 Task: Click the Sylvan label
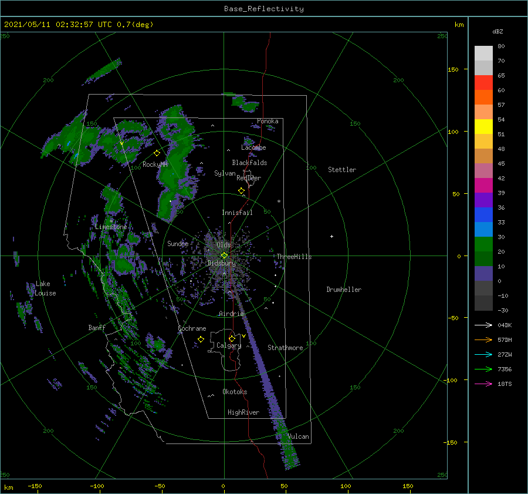[225, 174]
